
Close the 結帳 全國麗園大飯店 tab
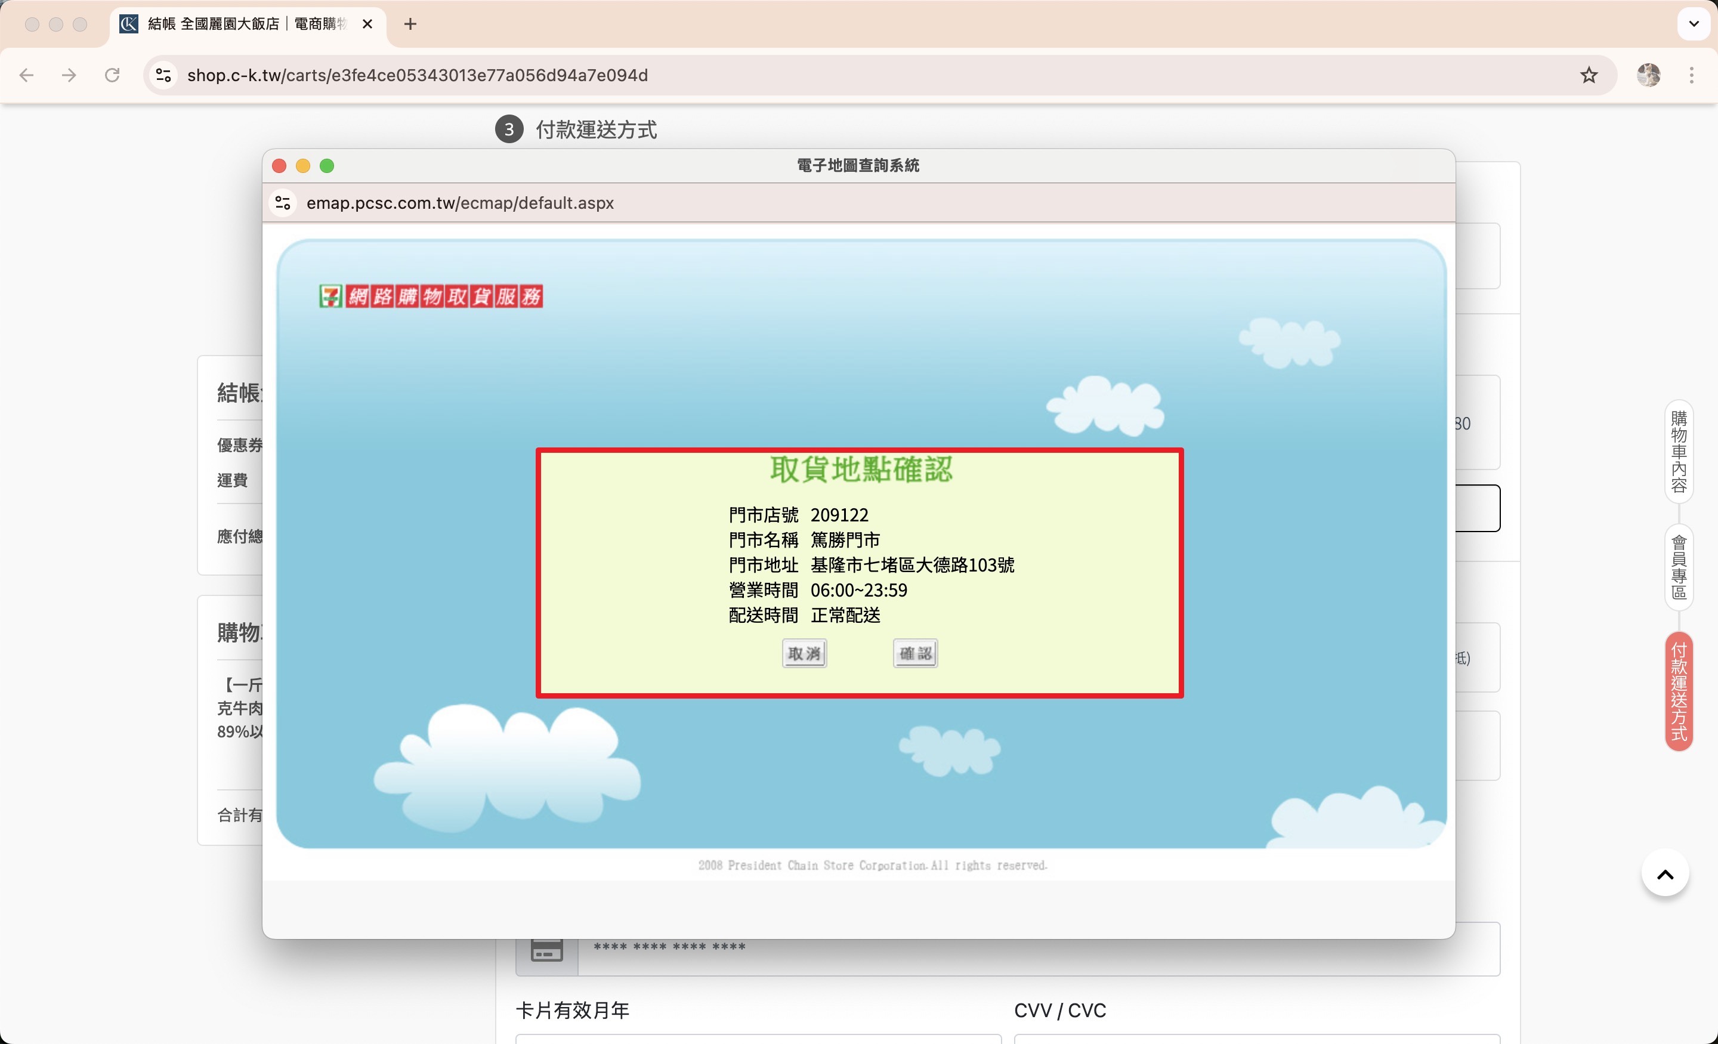click(367, 24)
